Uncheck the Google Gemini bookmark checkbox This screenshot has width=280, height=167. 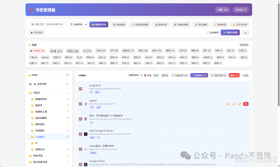(81, 164)
